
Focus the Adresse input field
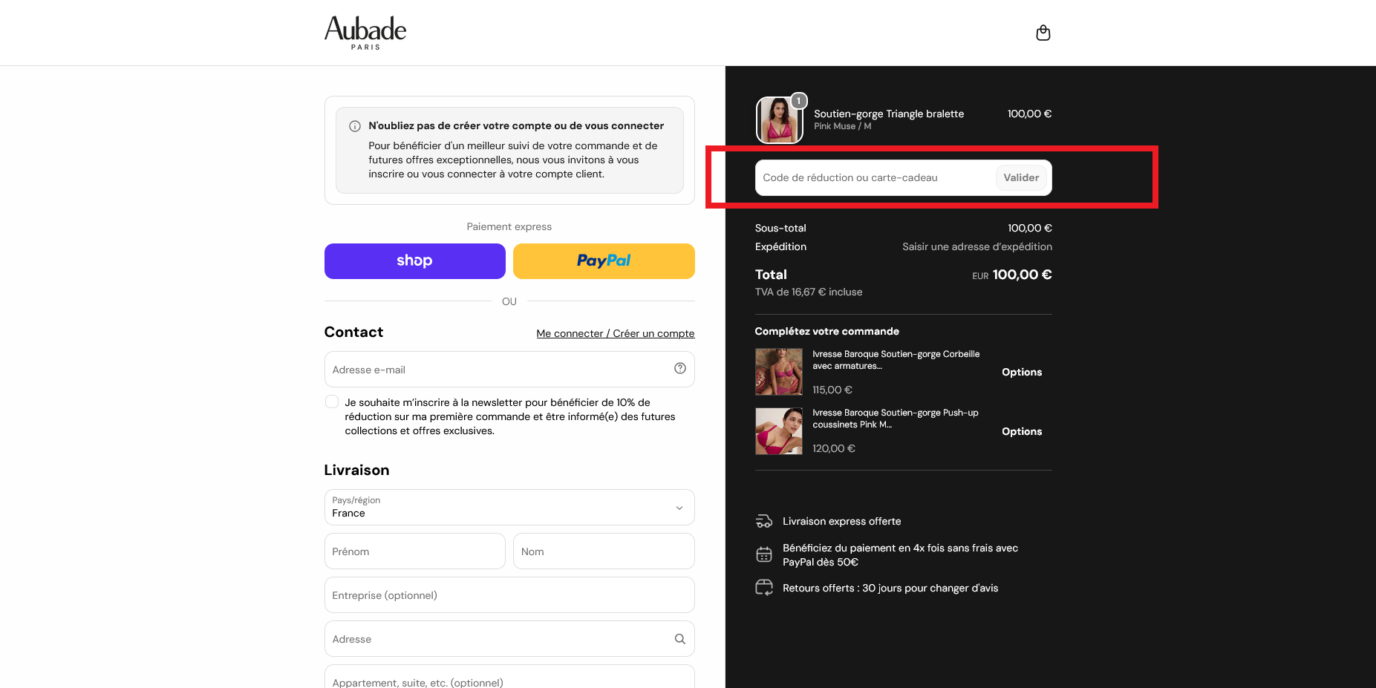pyautogui.click(x=509, y=638)
